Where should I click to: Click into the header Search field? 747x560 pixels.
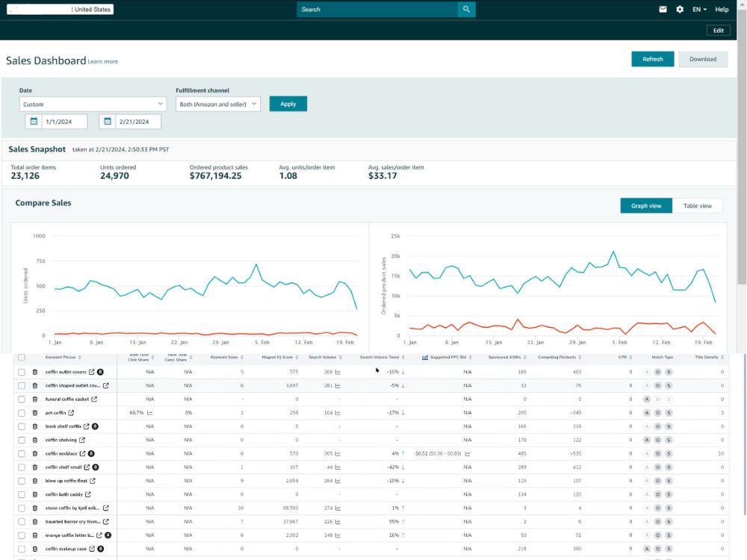click(377, 9)
